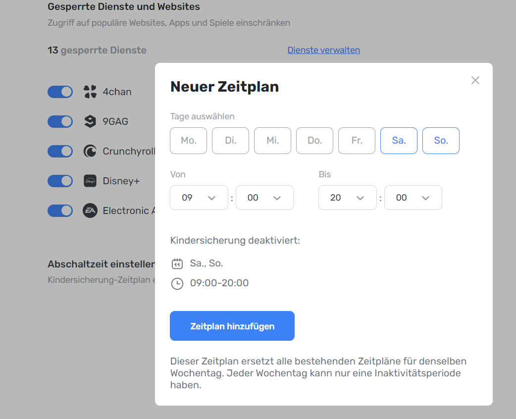Deselect the So. day button

pyautogui.click(x=441, y=141)
